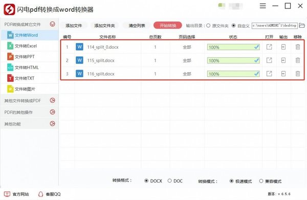This screenshot has width=307, height=200.
Task: Open the output file for 115_split.docx
Action: (x=269, y=60)
